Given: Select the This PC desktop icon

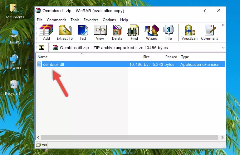Looking at the screenshot, I should click(14, 37).
